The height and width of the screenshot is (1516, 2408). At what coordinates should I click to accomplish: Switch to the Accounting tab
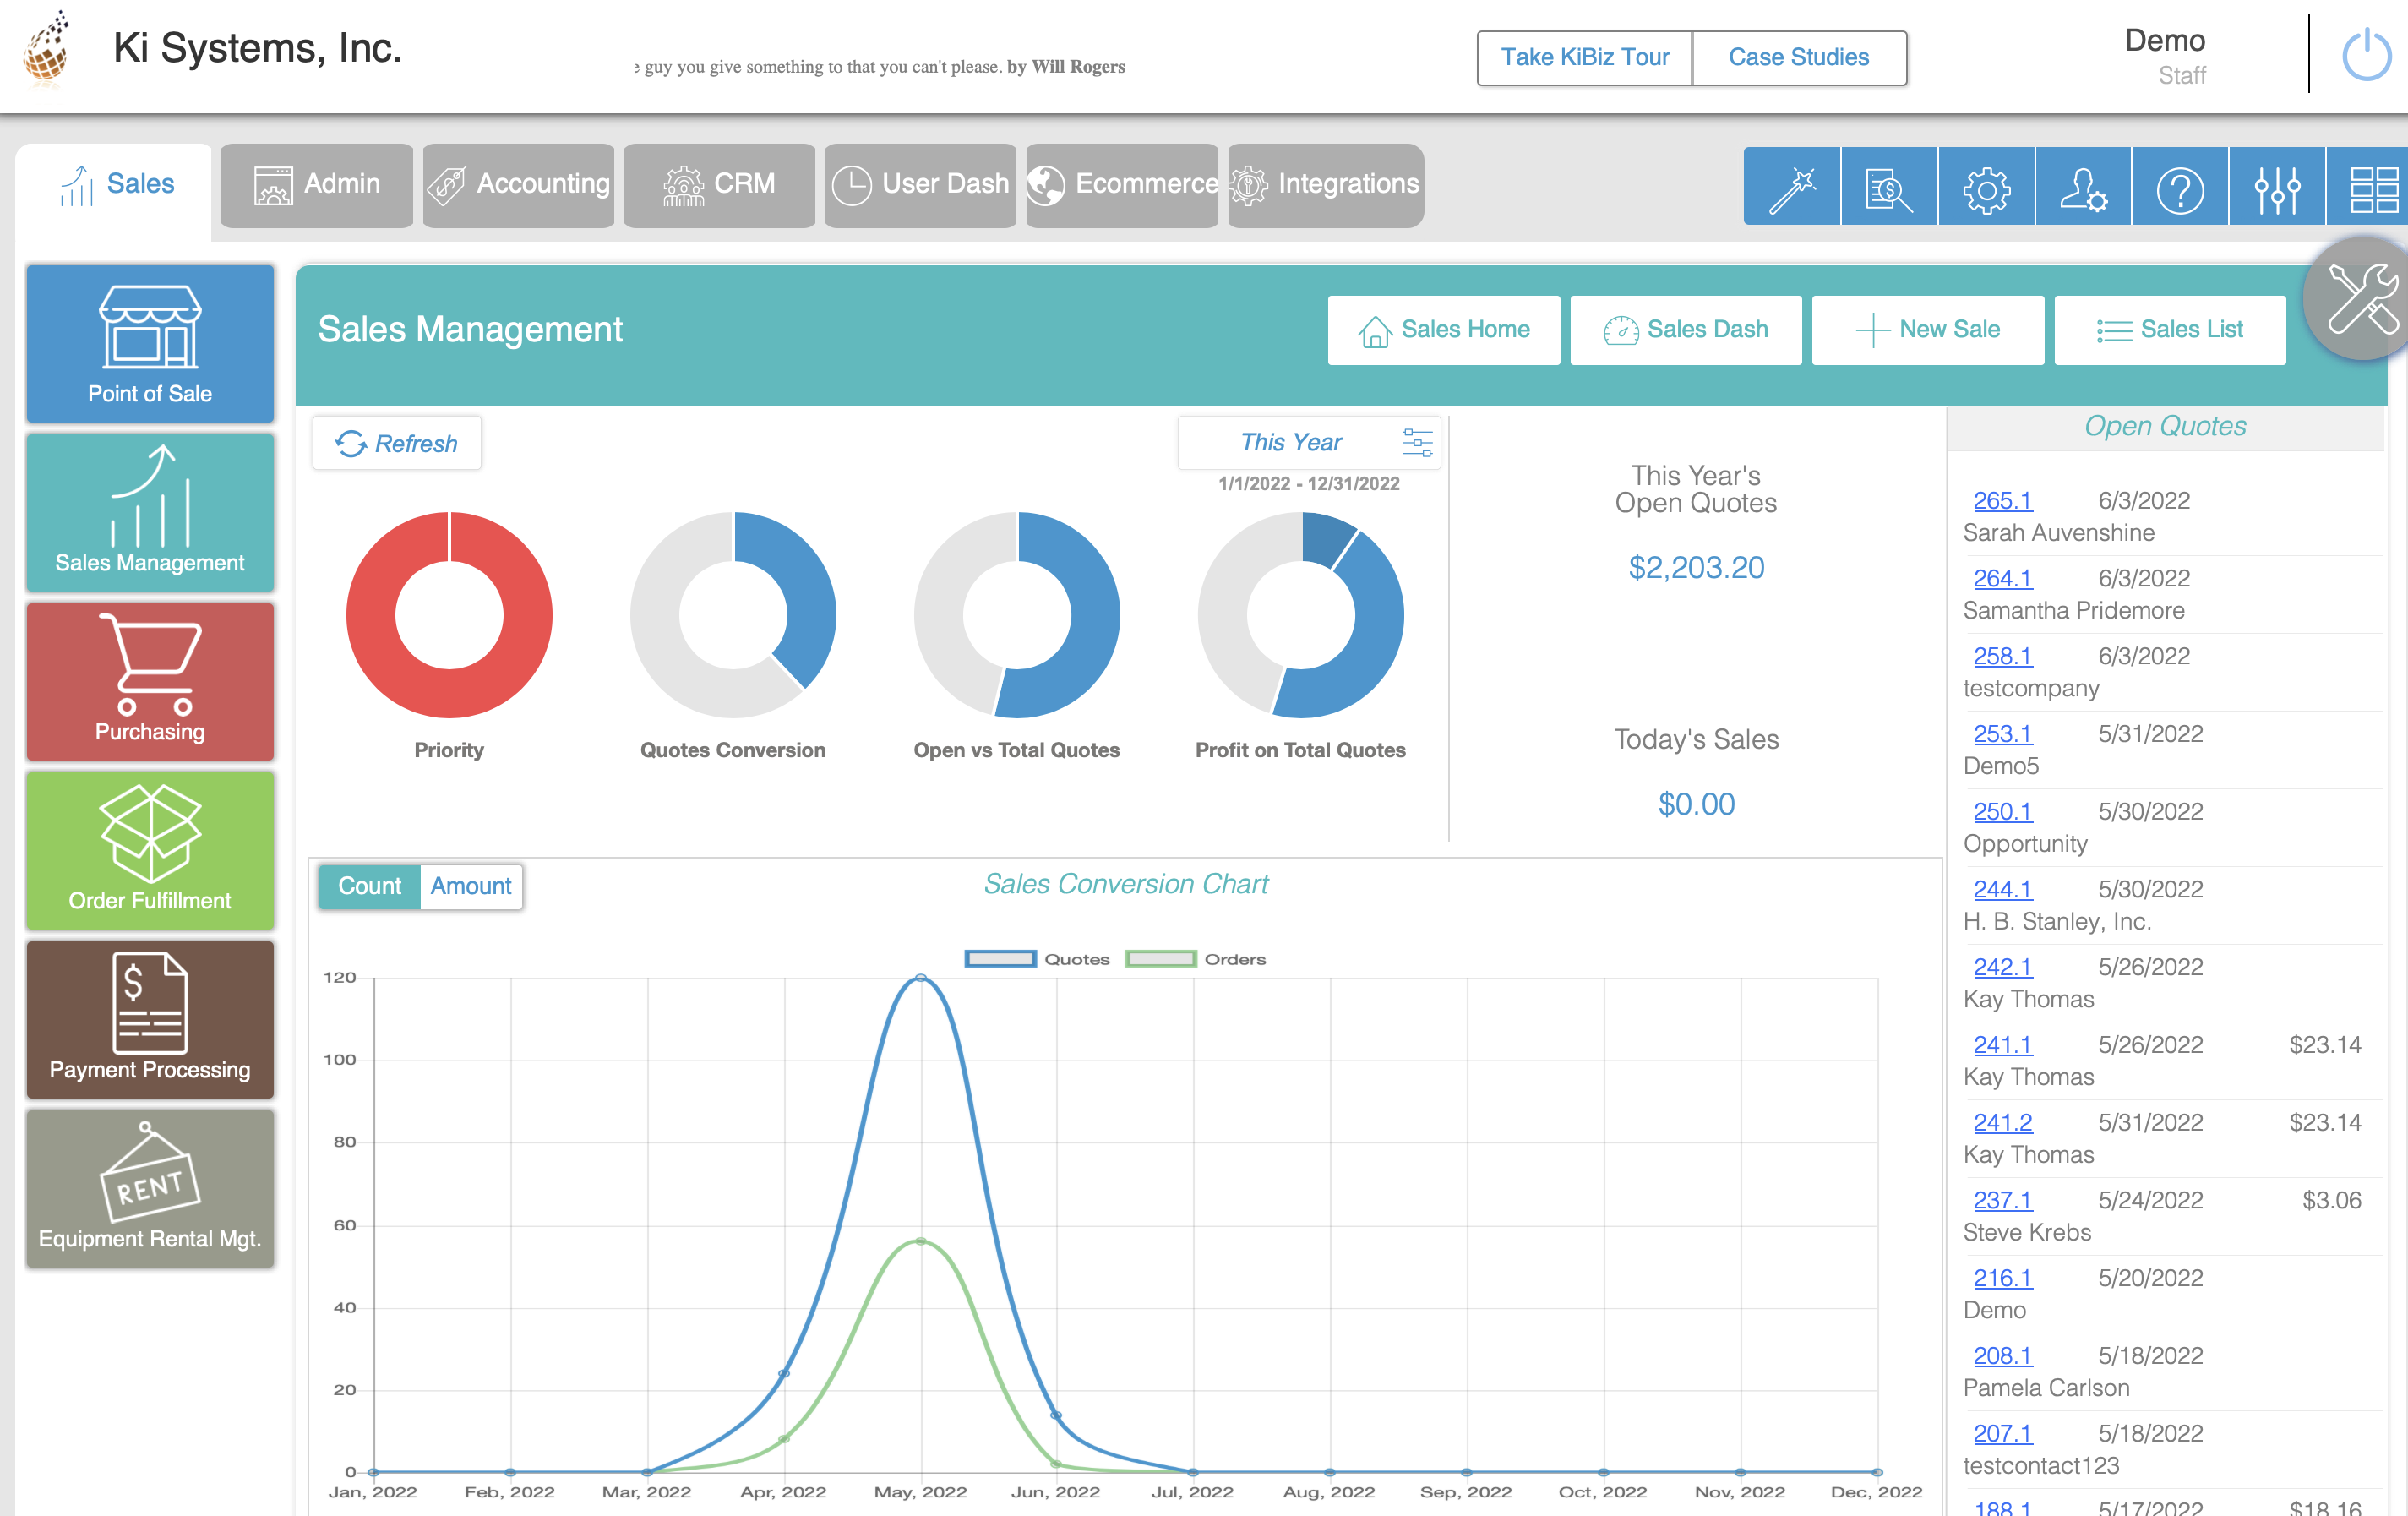518,184
